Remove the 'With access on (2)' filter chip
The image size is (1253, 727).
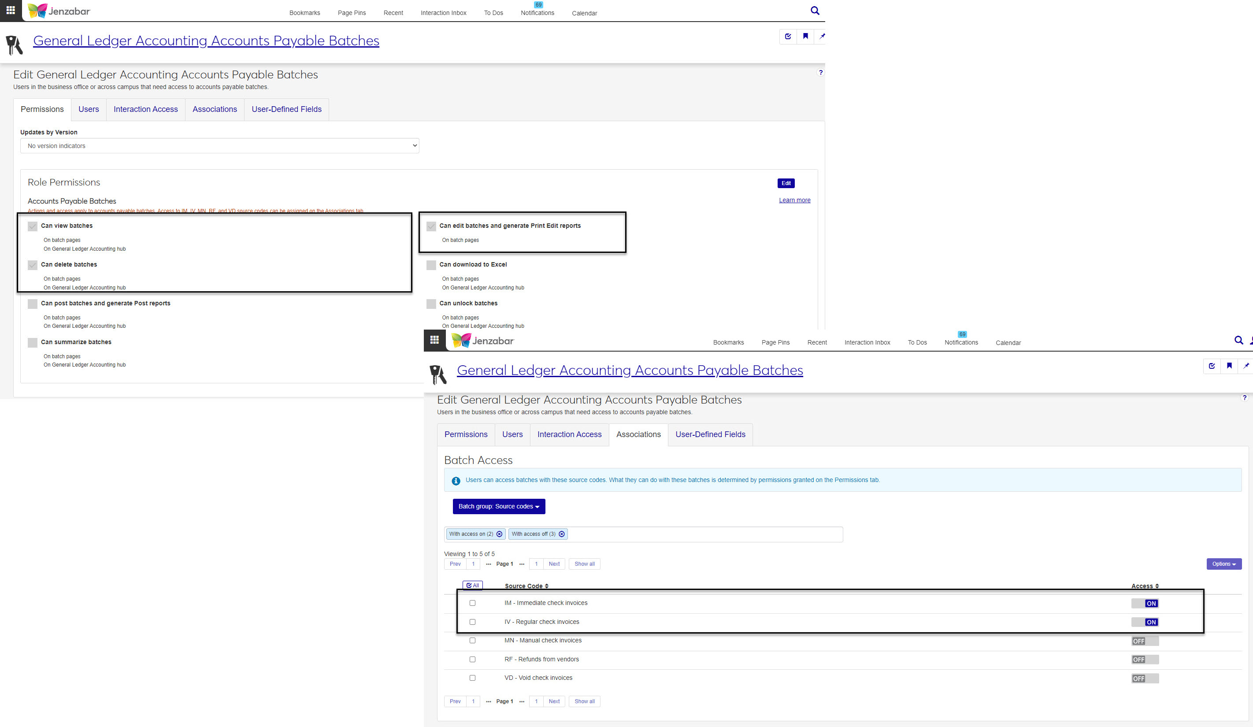[499, 534]
